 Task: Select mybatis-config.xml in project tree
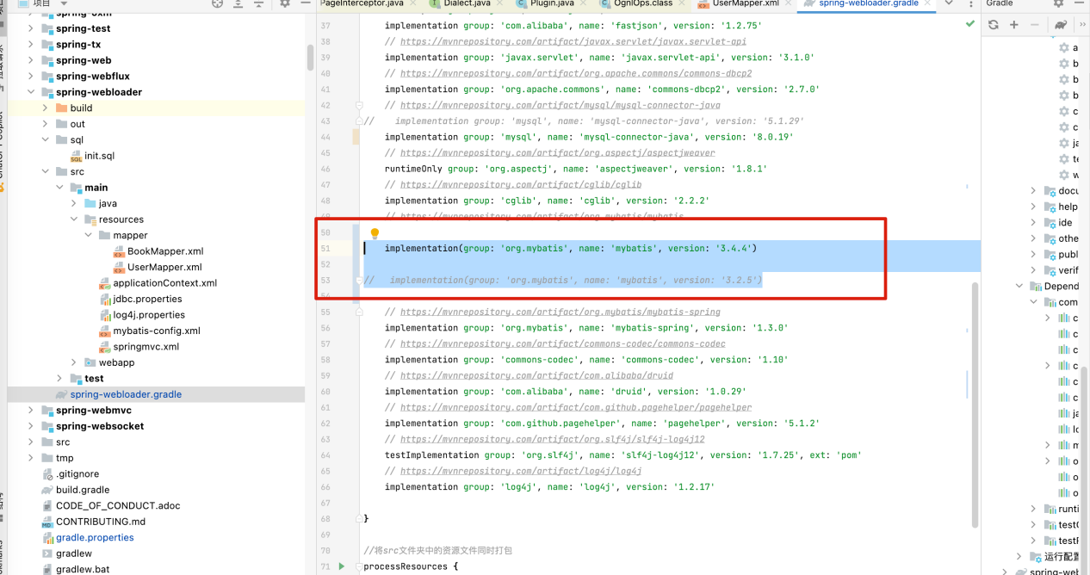[156, 331]
